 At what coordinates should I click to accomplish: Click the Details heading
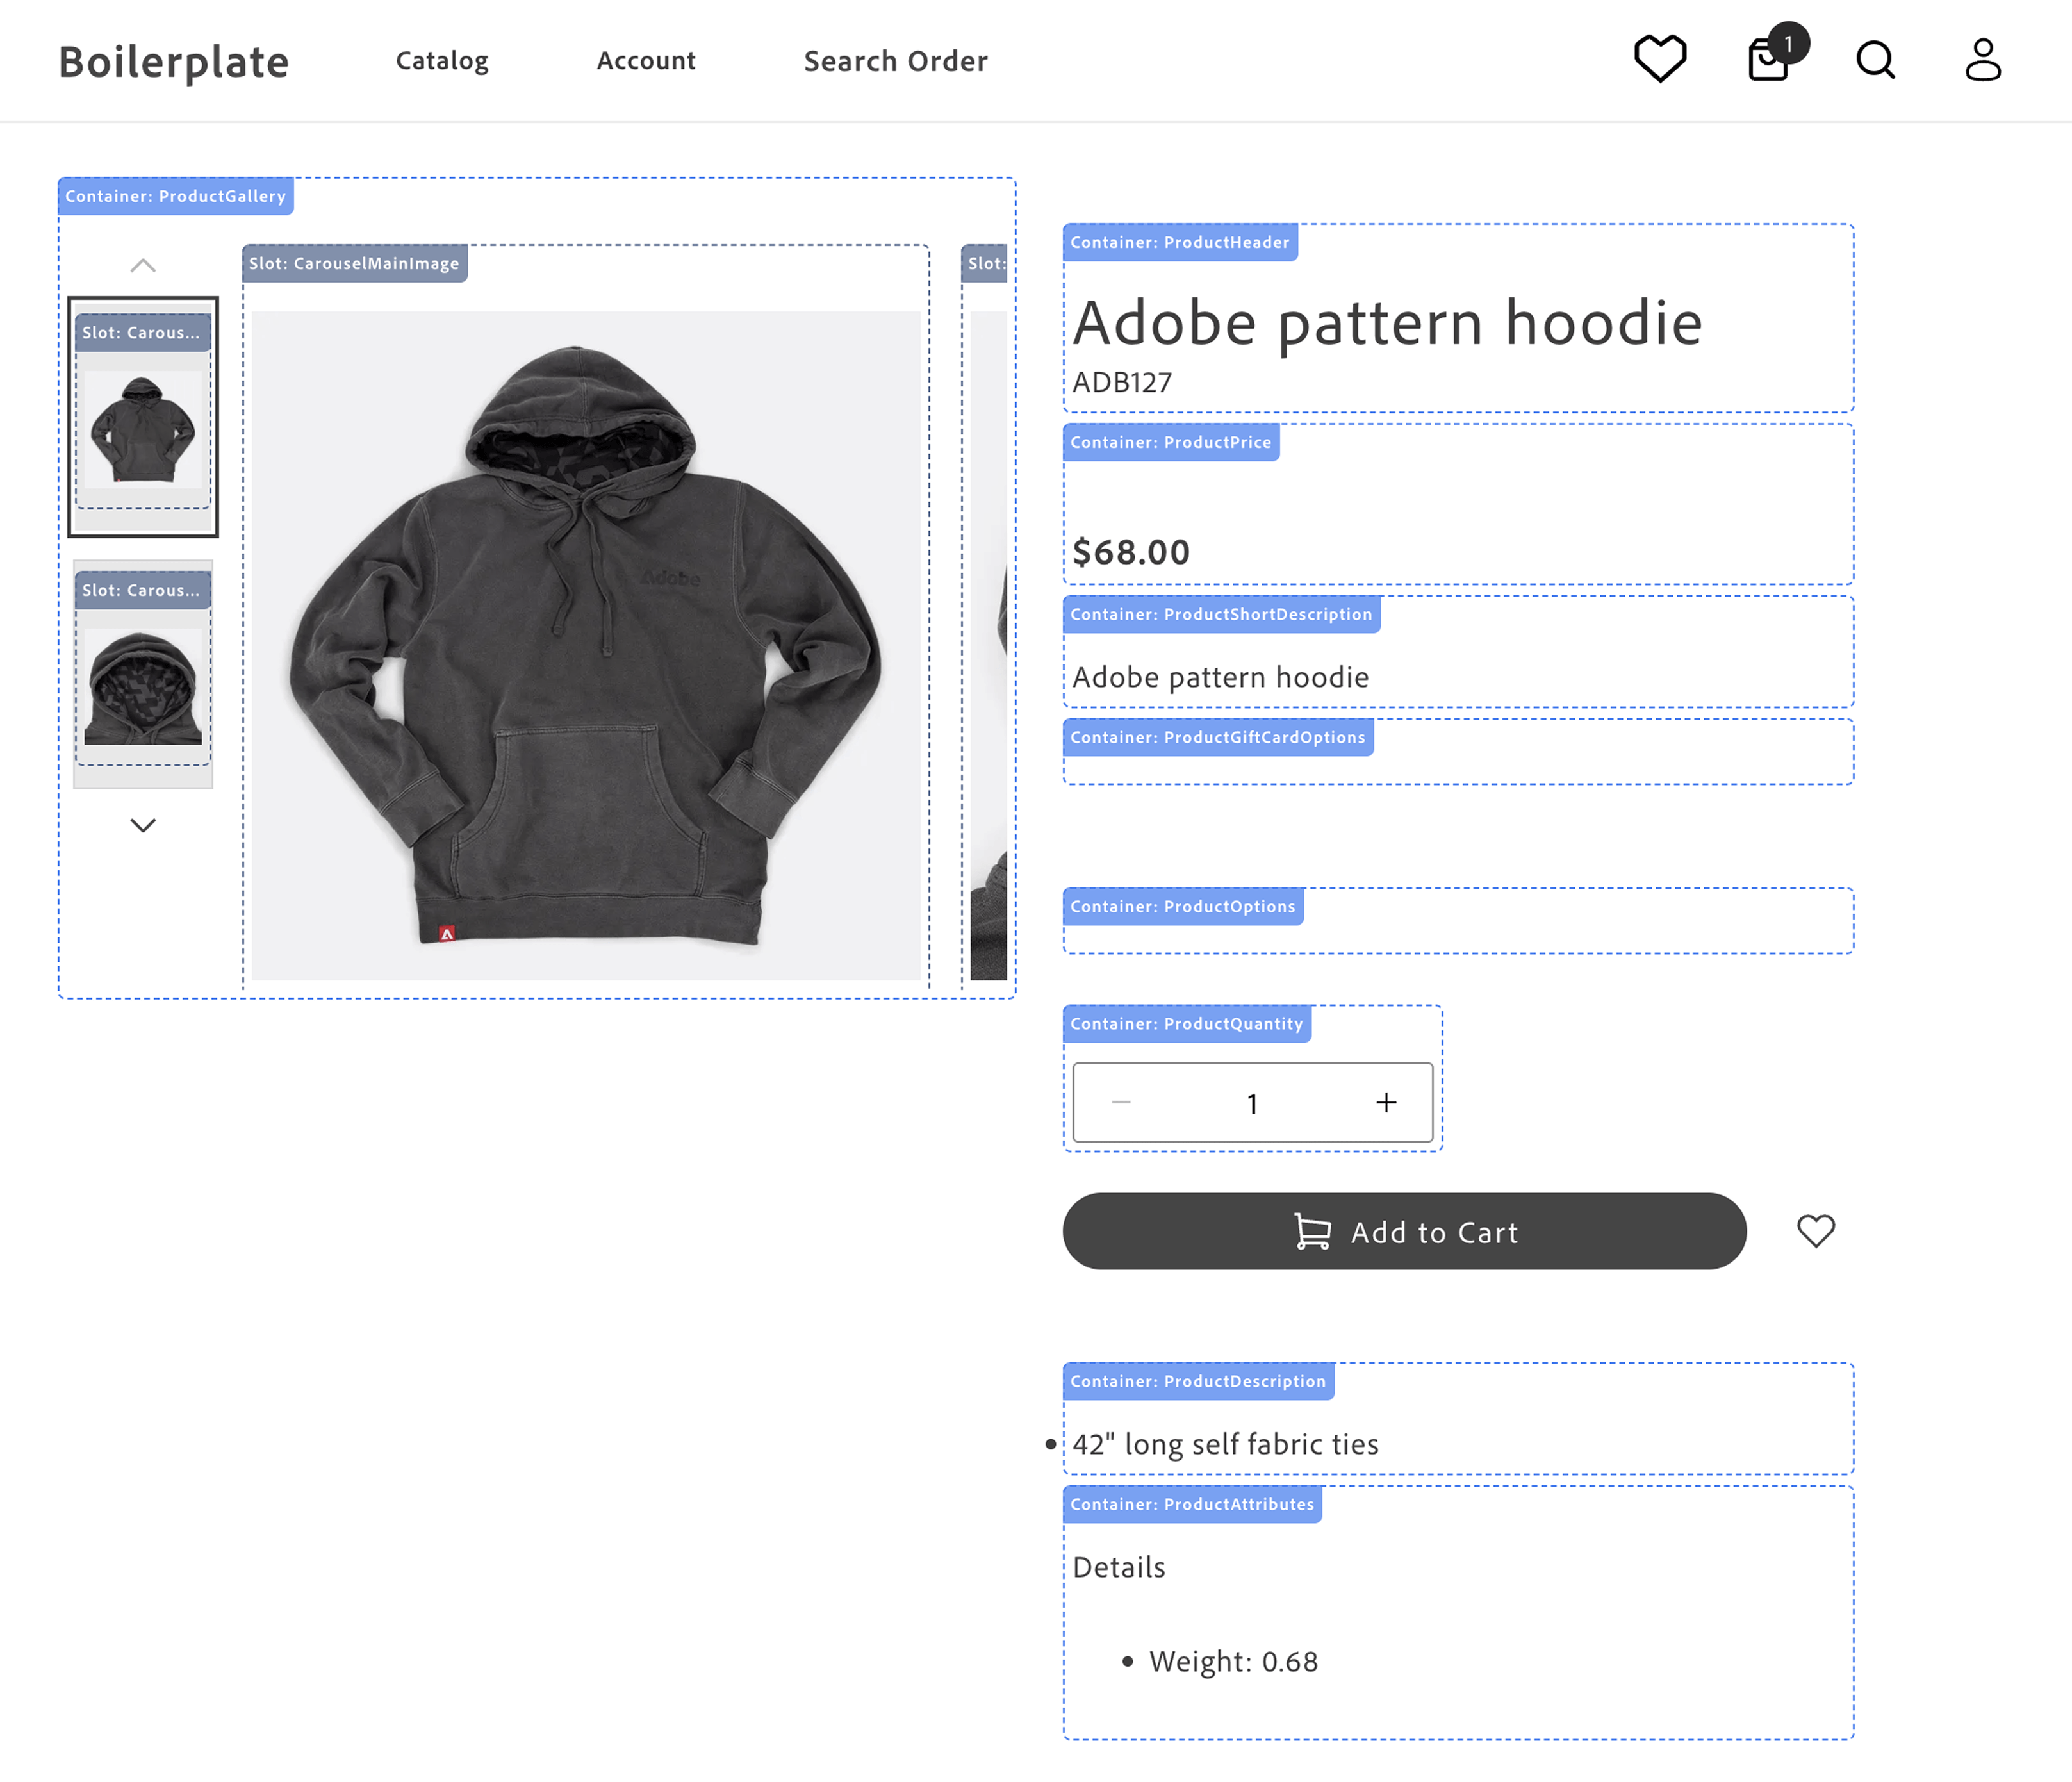pyautogui.click(x=1119, y=1567)
